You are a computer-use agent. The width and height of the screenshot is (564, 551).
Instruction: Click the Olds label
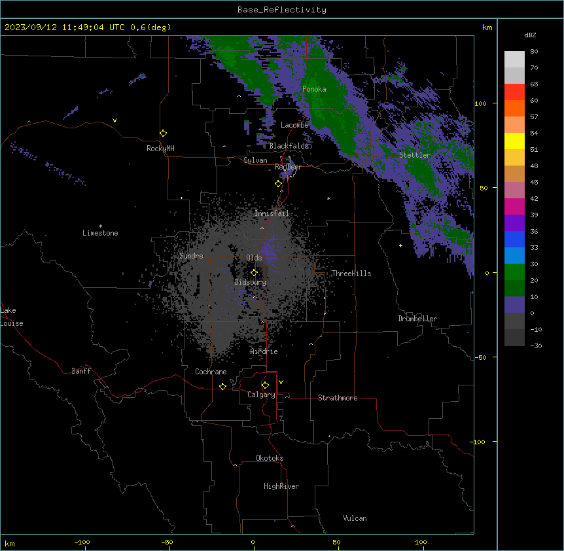(x=254, y=258)
